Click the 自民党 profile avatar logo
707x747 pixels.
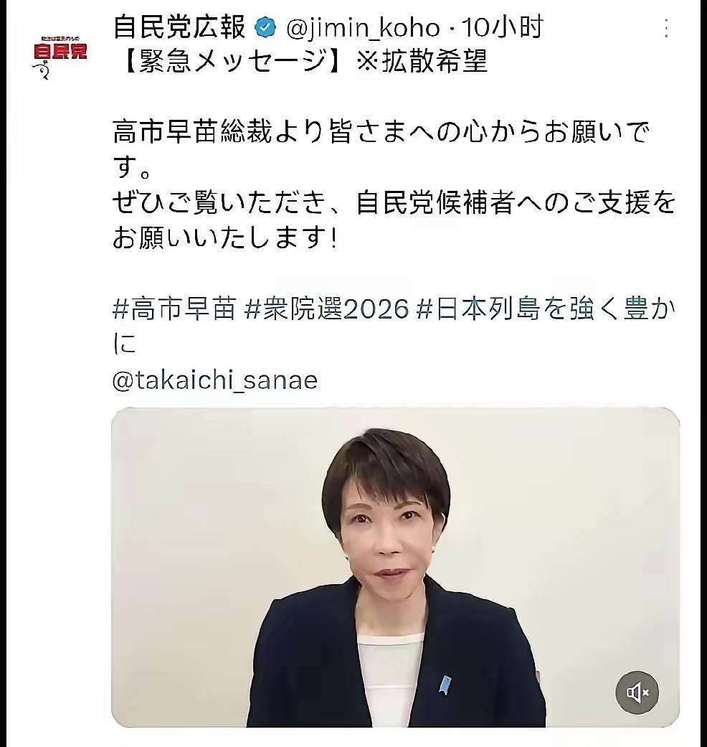60,55
